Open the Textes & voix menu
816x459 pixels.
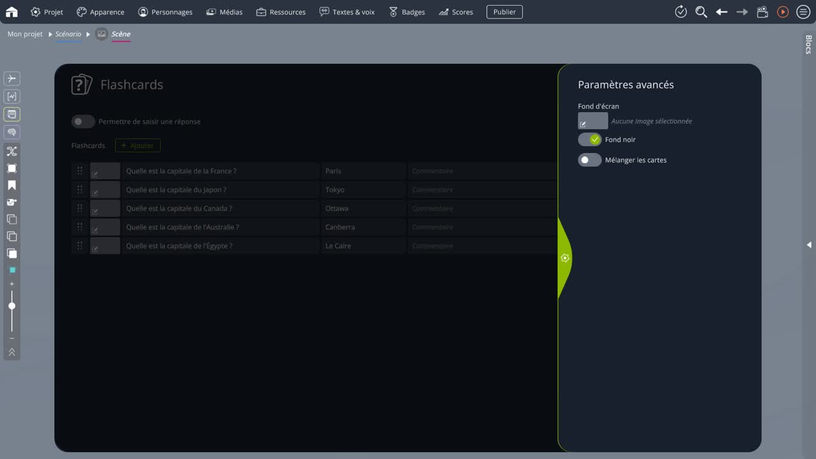point(347,11)
